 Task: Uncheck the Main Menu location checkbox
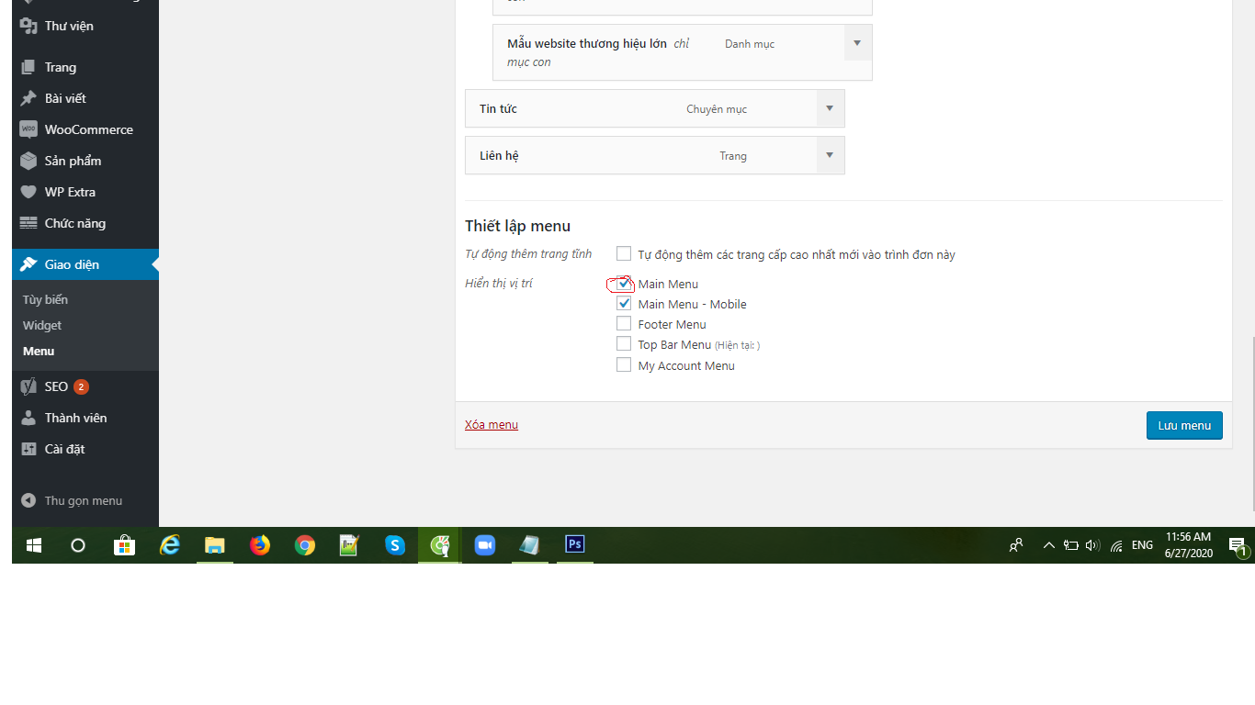pyautogui.click(x=624, y=284)
